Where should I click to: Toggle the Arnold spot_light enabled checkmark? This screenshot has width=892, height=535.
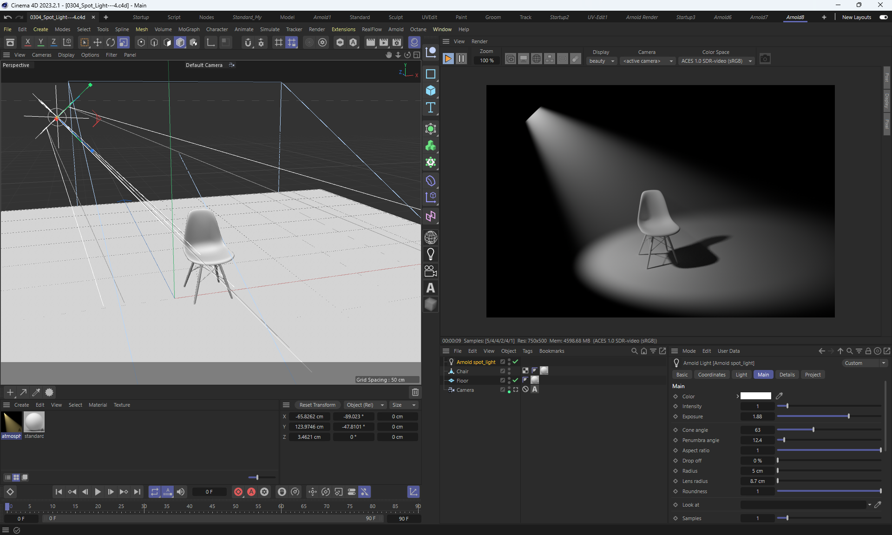click(516, 362)
